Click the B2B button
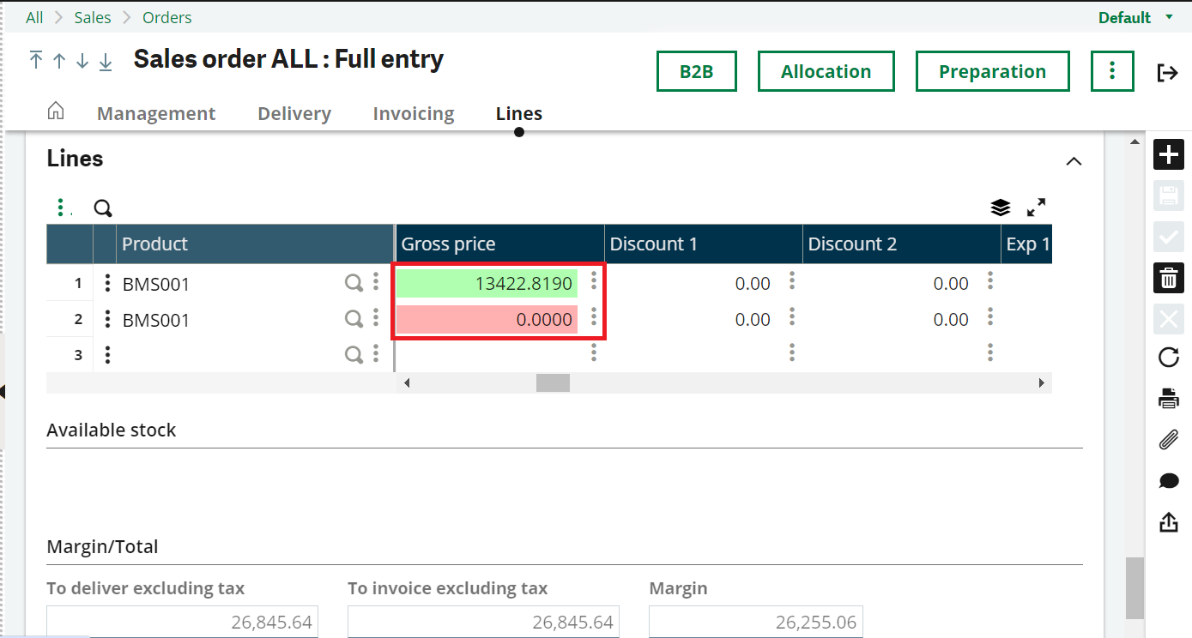 696,71
